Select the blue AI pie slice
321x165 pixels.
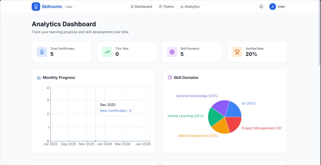tap(234, 110)
